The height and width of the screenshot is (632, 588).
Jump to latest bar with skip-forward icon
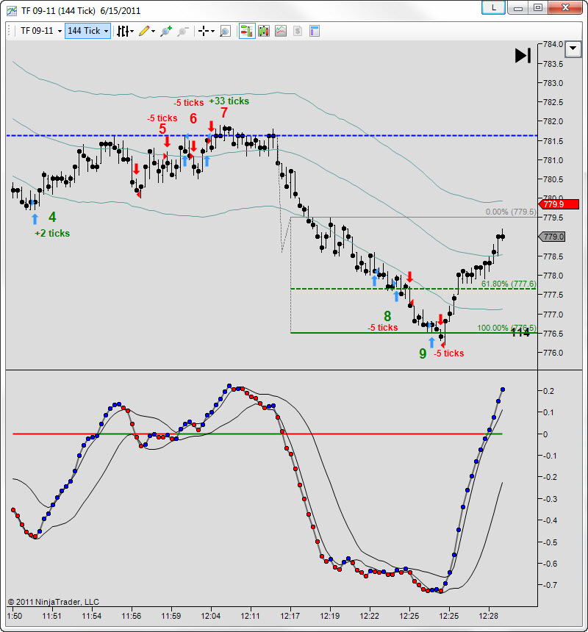[523, 56]
